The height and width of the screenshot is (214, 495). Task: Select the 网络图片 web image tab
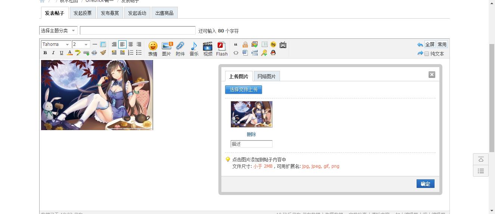(x=267, y=76)
